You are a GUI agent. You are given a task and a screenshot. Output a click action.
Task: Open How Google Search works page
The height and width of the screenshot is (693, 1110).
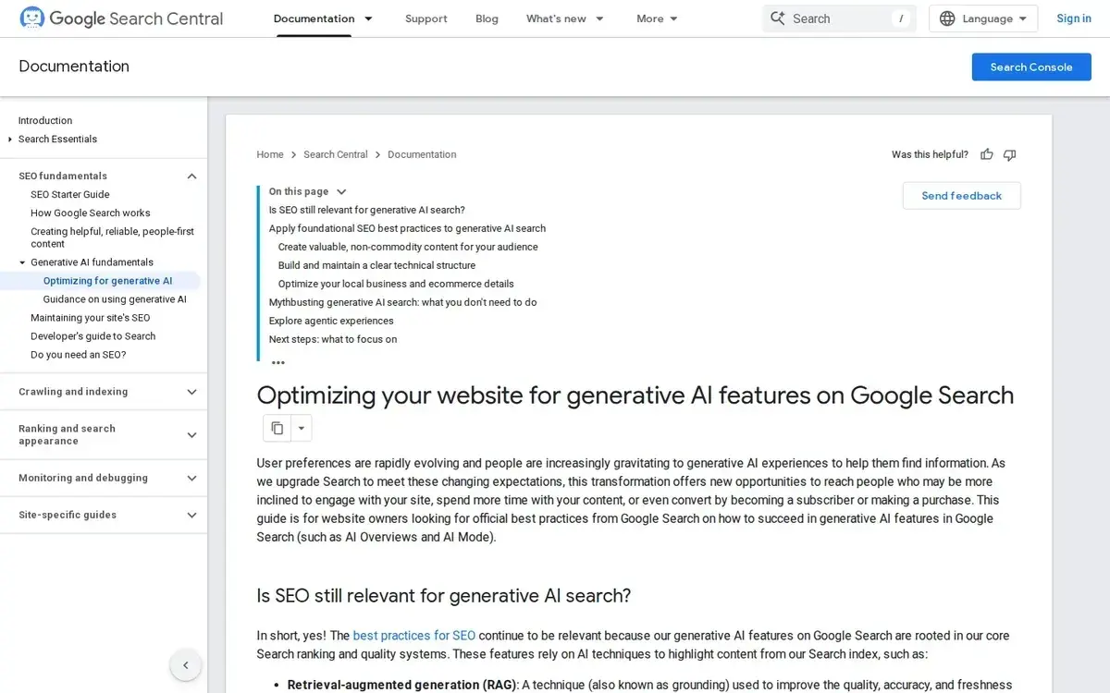tap(91, 213)
